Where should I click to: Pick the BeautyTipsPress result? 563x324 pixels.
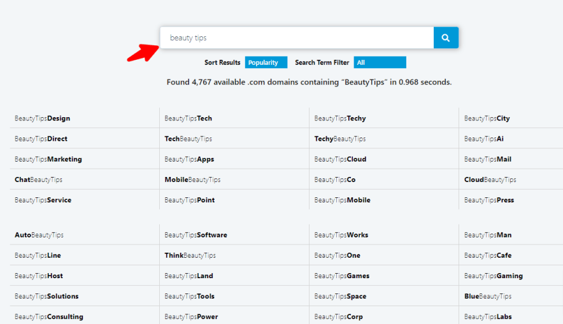tap(489, 201)
